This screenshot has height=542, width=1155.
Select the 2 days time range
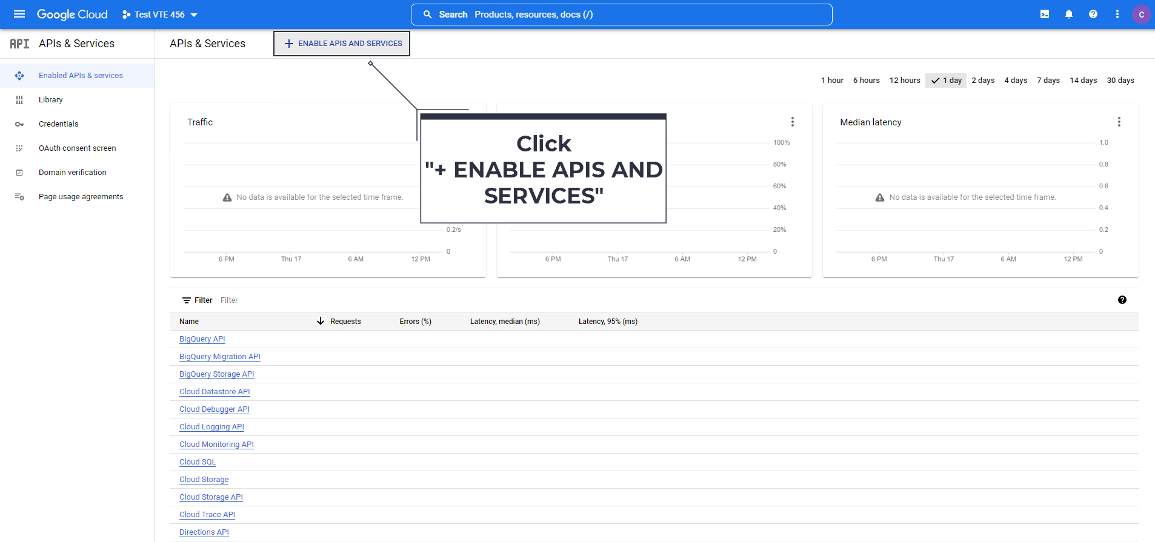pos(983,81)
